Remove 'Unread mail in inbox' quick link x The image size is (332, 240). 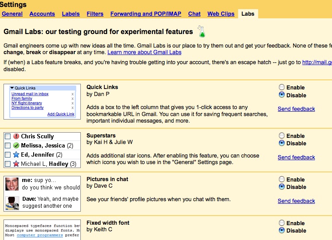pos(73,94)
